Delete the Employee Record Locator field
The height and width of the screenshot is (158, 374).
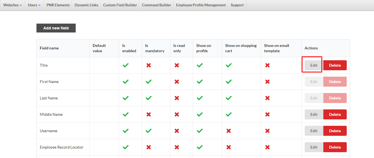[335, 147]
